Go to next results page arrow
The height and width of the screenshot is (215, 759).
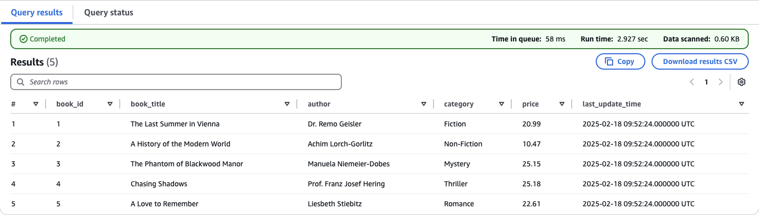(x=721, y=82)
